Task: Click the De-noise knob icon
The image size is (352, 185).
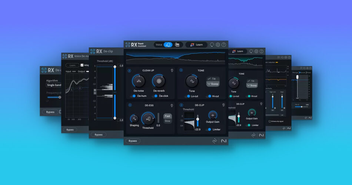Action: click(139, 81)
